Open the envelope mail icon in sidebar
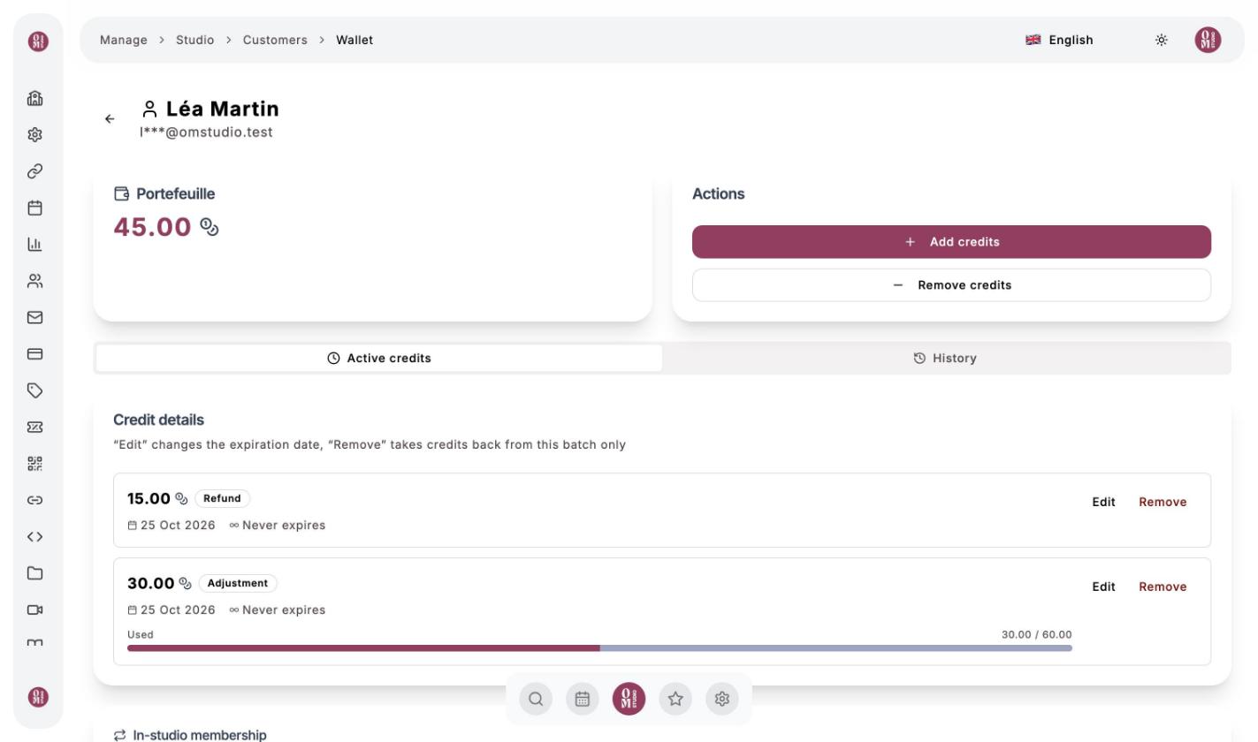Screen dimensions: 1258x742 point(35,318)
